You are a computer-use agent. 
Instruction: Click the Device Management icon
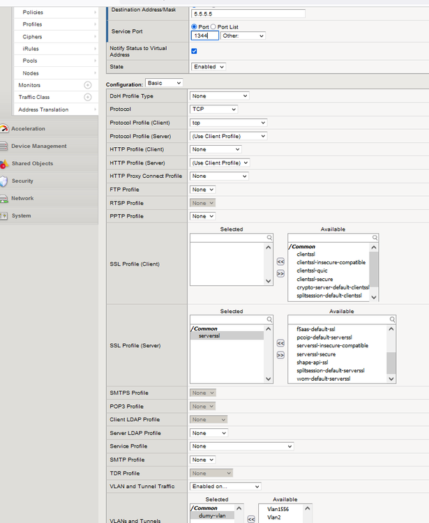[x=4, y=146]
